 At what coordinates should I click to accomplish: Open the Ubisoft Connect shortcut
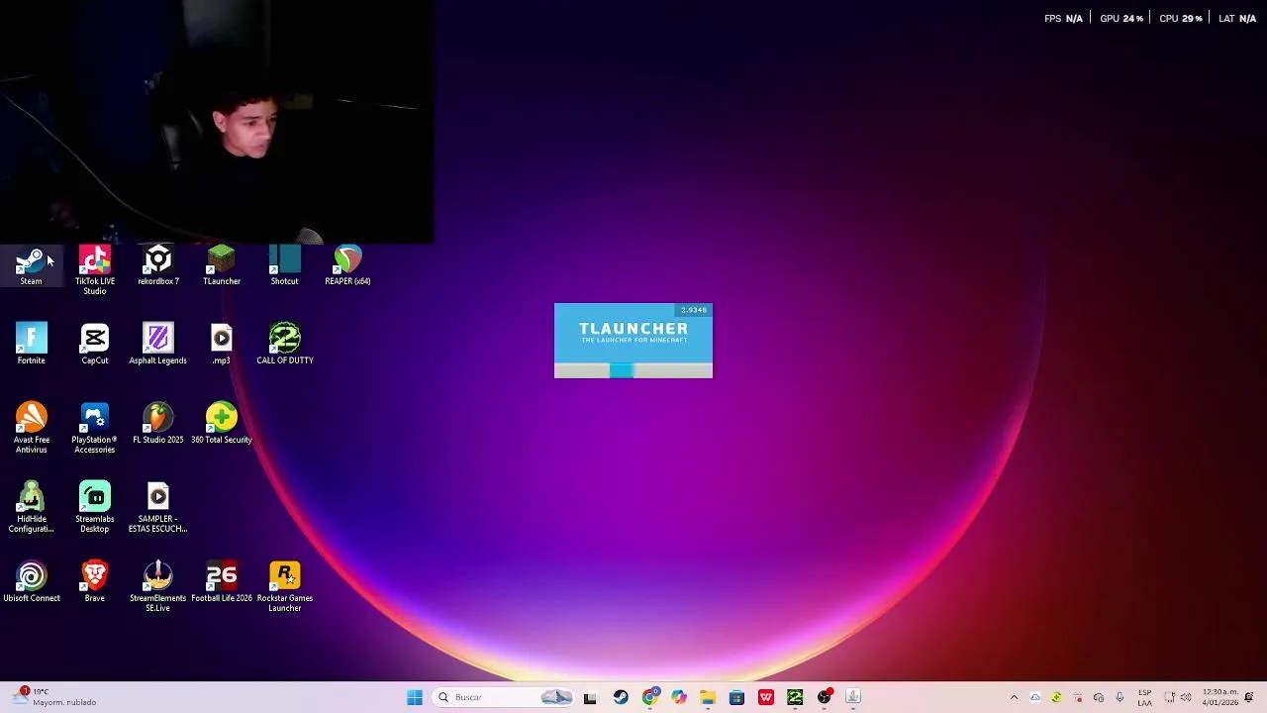(x=31, y=581)
